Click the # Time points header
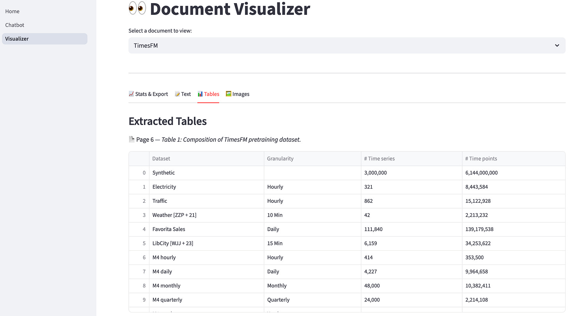 [x=513, y=159]
